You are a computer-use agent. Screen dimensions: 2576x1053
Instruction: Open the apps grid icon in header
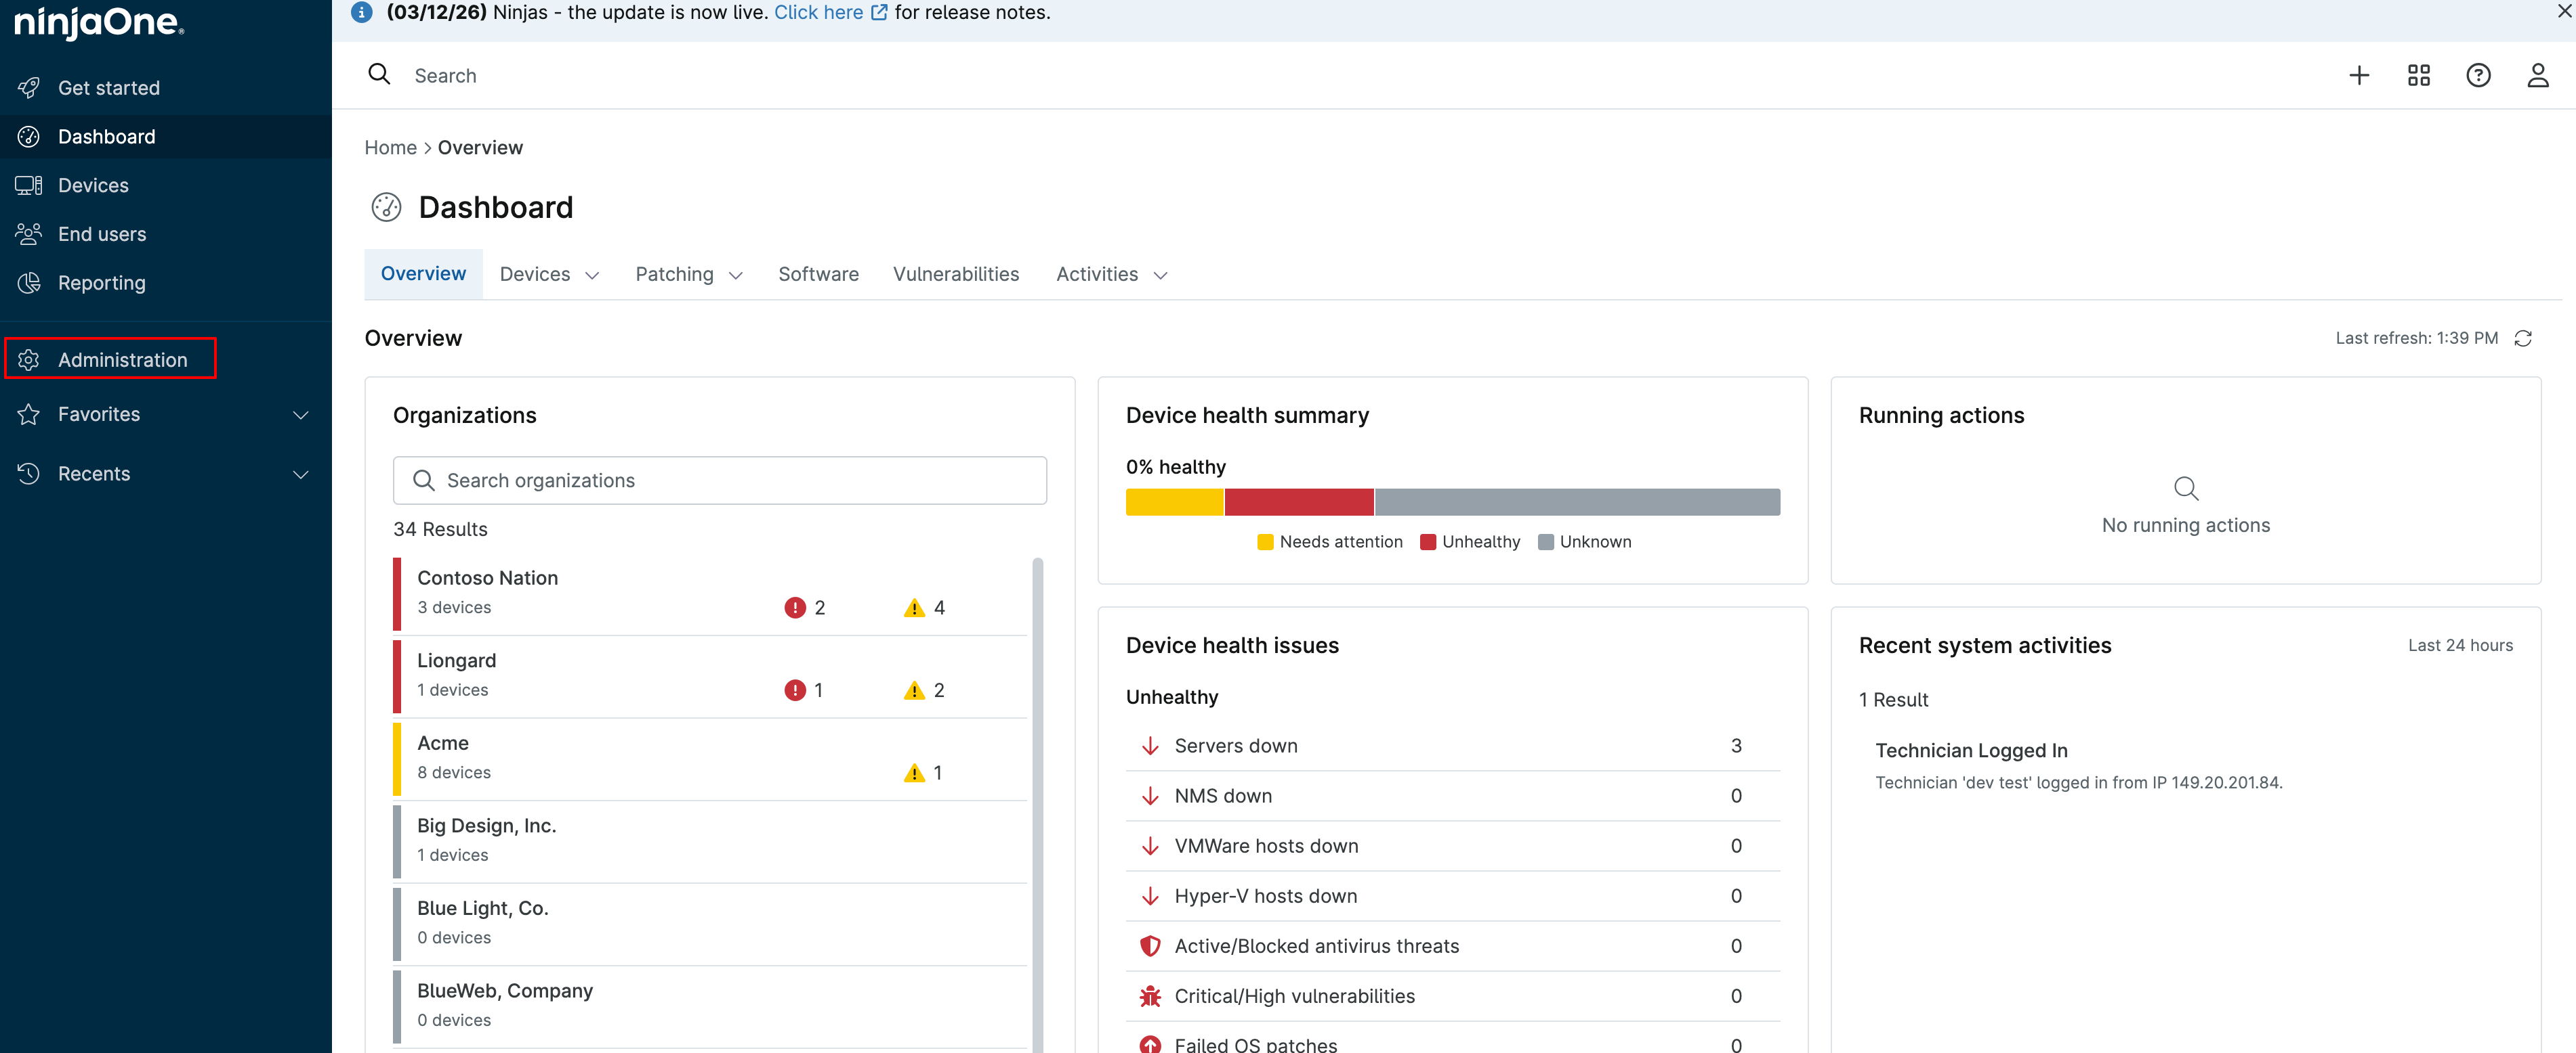click(x=2418, y=76)
